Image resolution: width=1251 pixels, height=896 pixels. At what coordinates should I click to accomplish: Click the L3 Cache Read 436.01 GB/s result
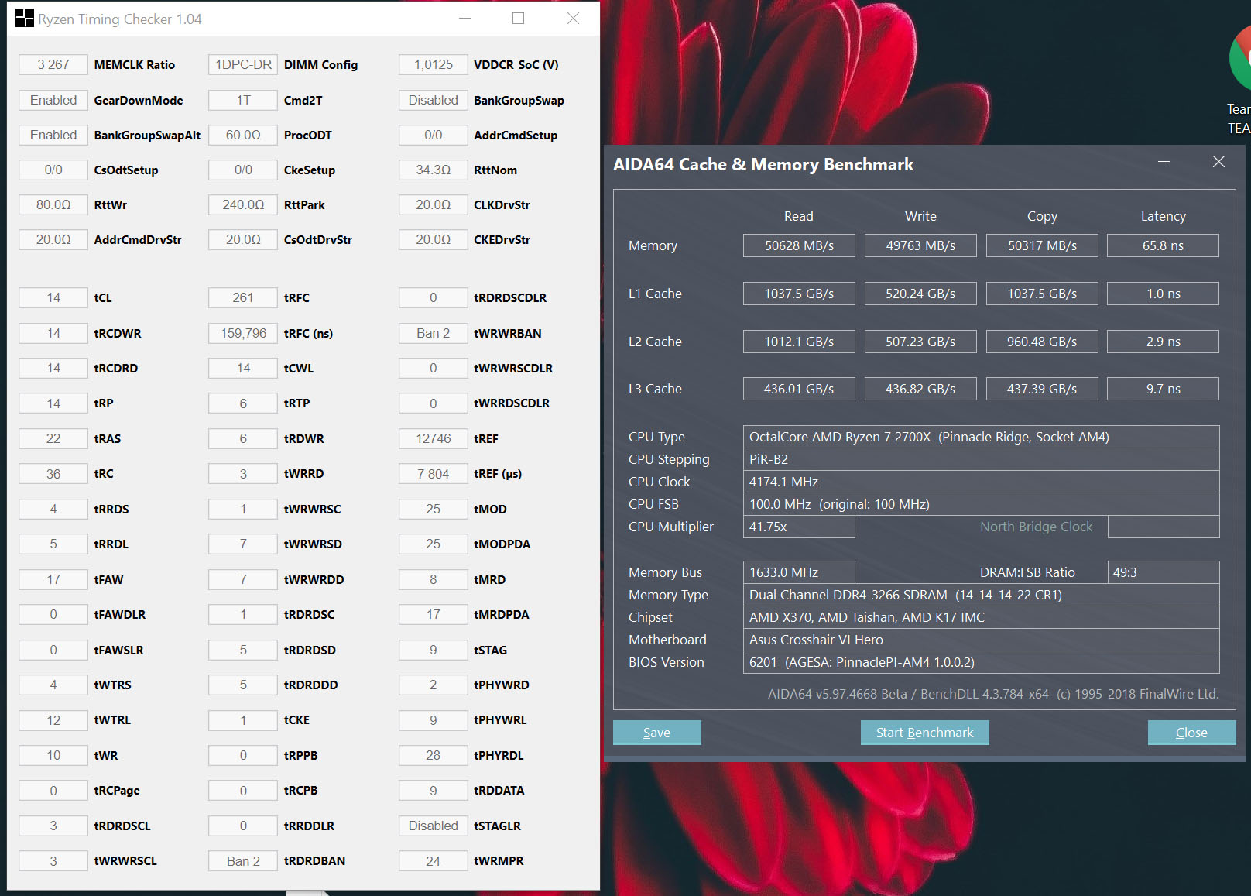(x=799, y=389)
